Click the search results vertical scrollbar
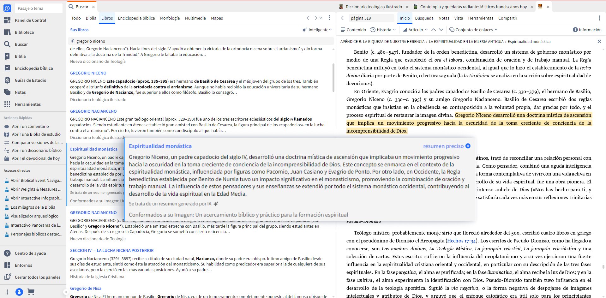The height and width of the screenshot is (298, 606). pos(333,78)
